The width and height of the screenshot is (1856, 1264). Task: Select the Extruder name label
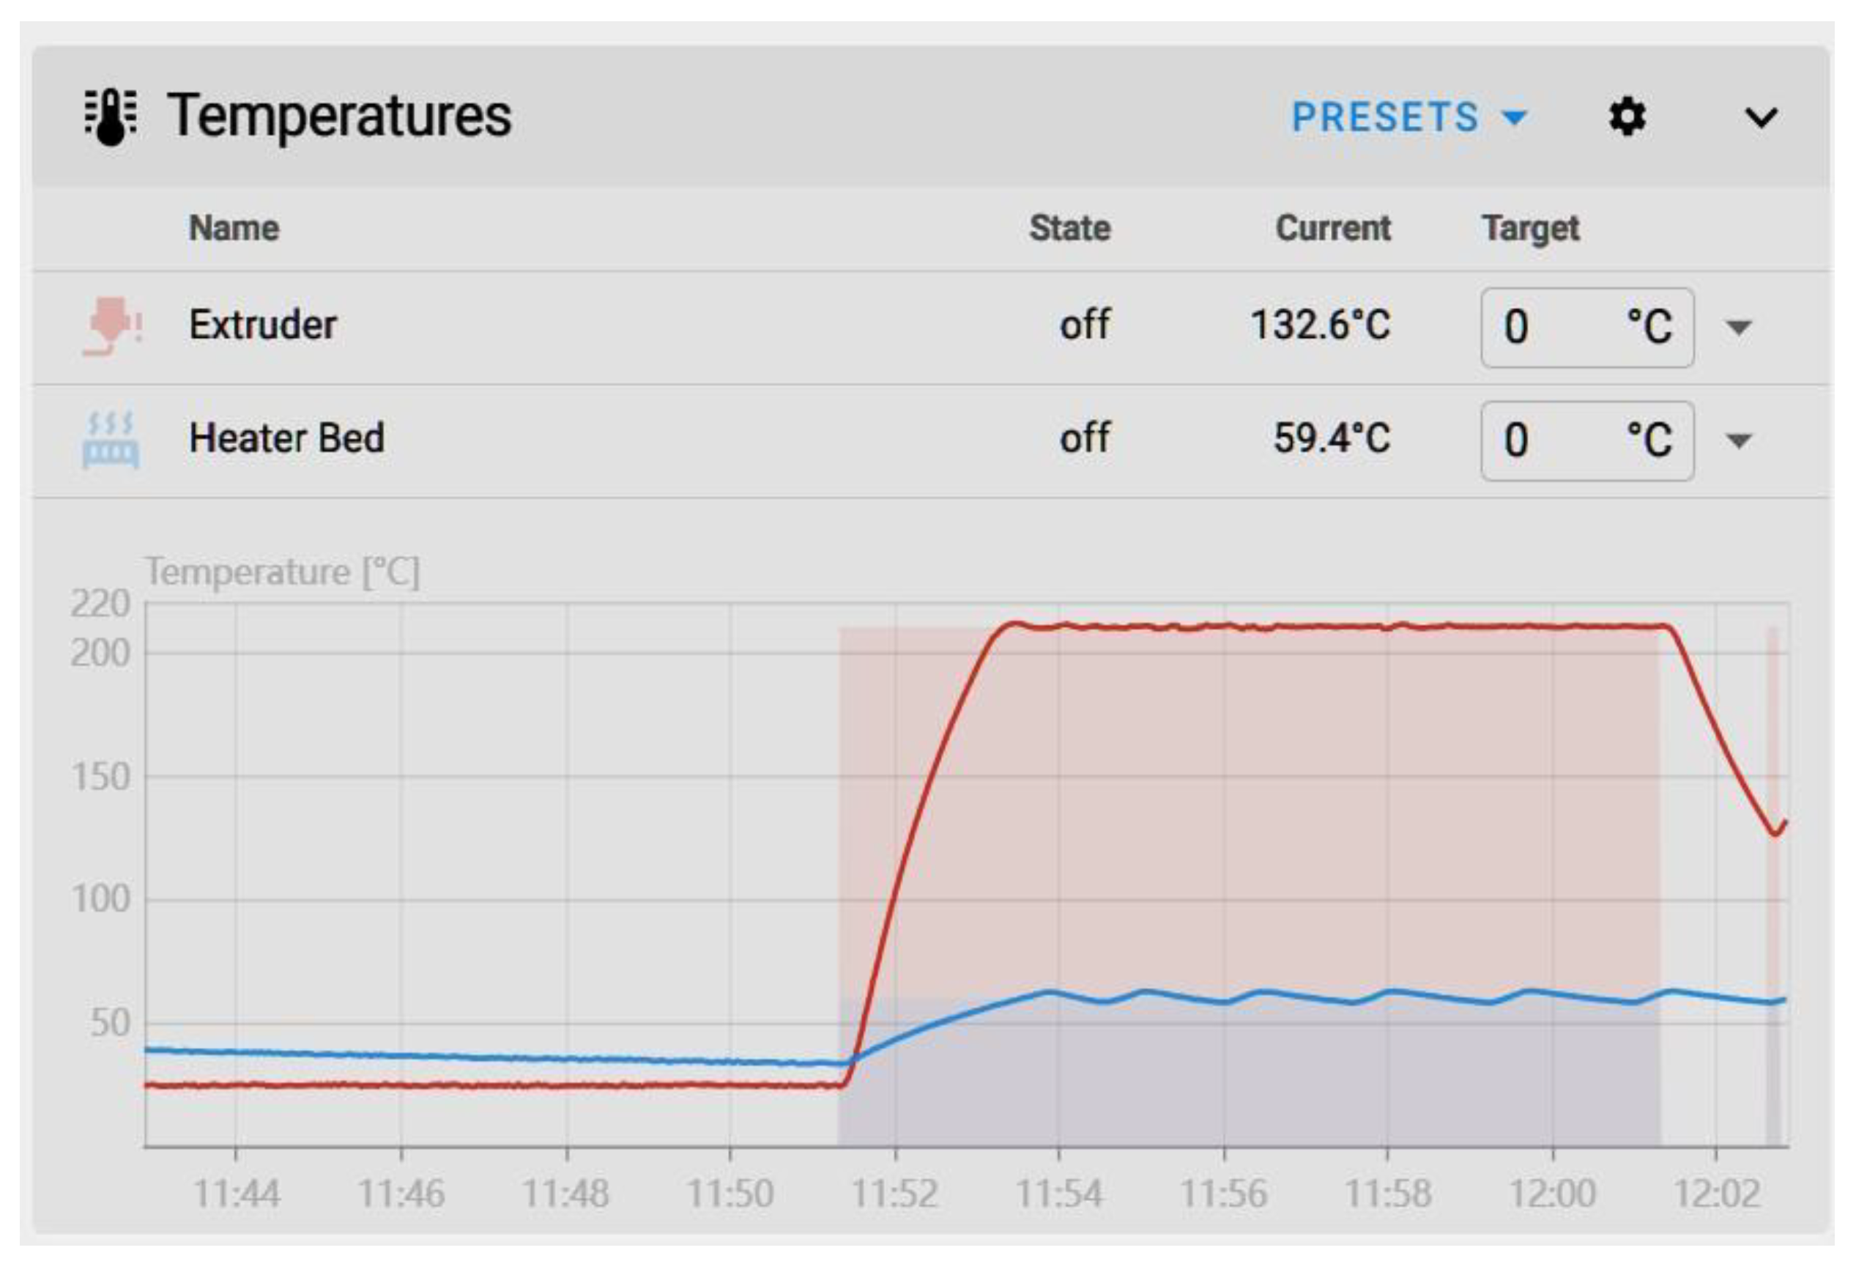pyautogui.click(x=263, y=325)
